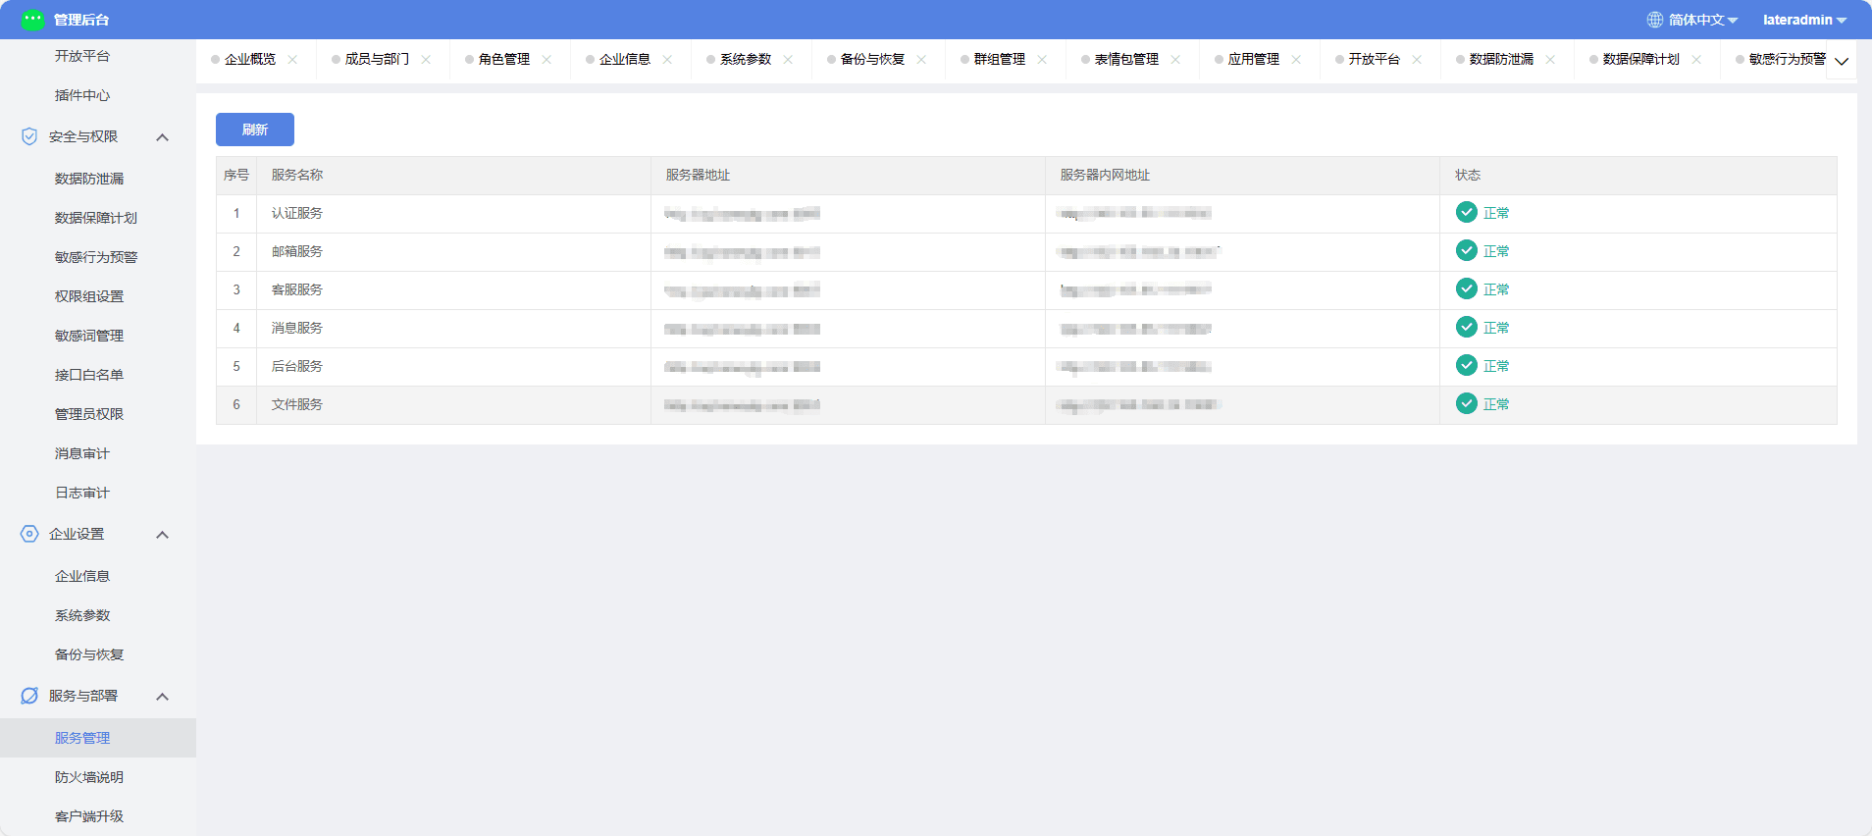
Task: Switch to the 角色管理 tab
Action: [x=504, y=60]
